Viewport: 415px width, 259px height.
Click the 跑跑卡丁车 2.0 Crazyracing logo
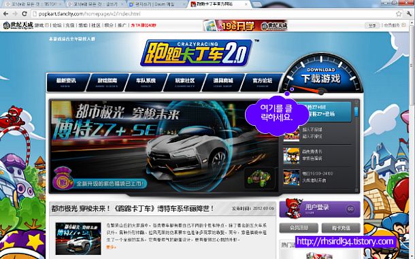(x=197, y=53)
